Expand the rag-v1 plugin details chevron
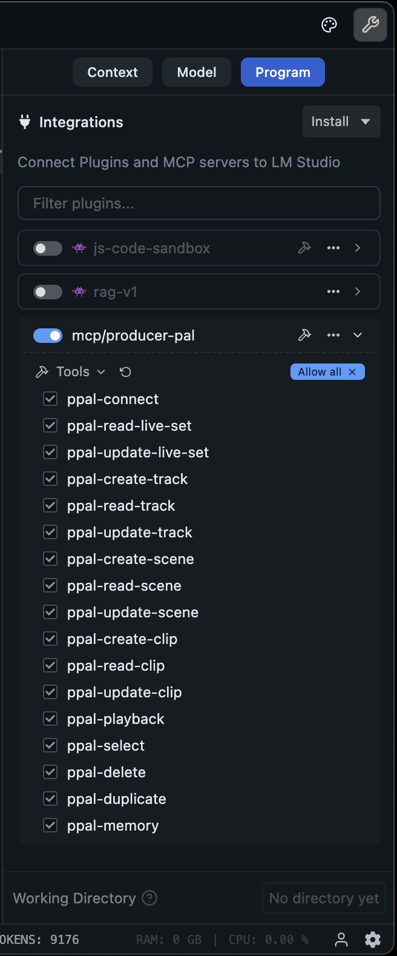Image resolution: width=397 pixels, height=956 pixels. click(357, 291)
